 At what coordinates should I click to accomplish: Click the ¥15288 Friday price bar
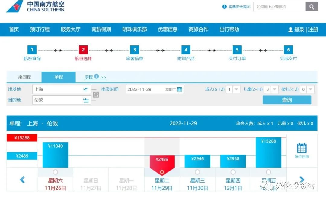(268, 152)
